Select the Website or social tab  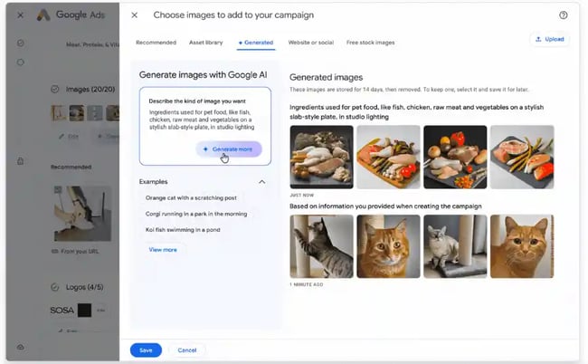pos(309,43)
